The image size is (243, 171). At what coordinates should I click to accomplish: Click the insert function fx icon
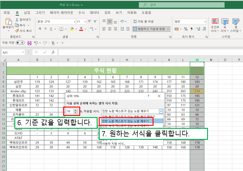click(x=53, y=52)
